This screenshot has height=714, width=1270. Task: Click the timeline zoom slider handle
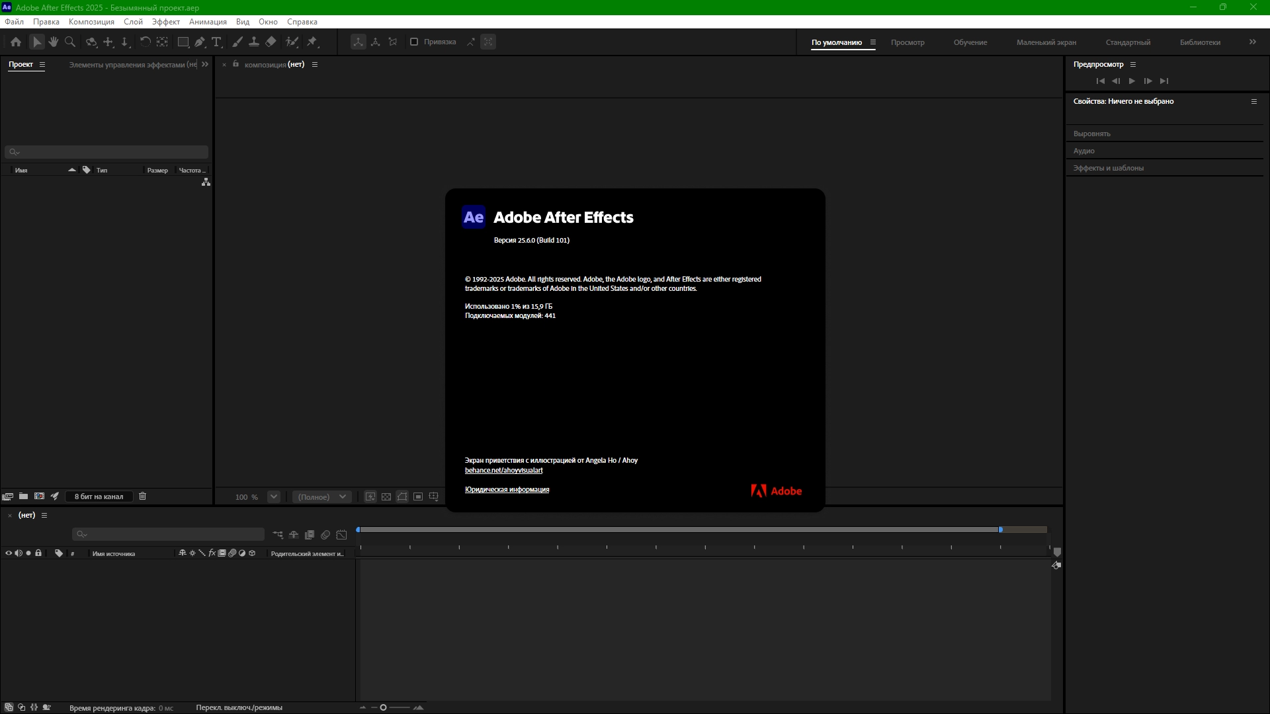point(383,707)
